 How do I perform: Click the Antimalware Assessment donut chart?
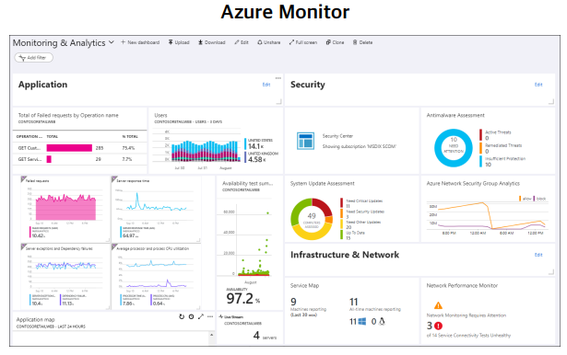(454, 148)
